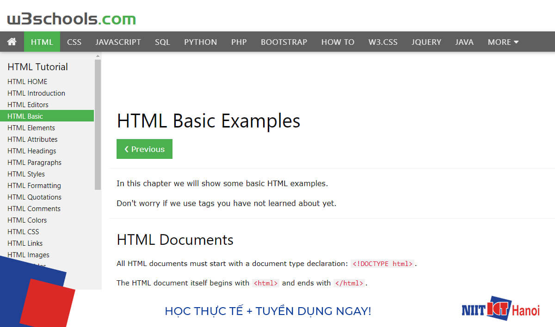The height and width of the screenshot is (327, 555).
Task: Click the home icon in the navbar
Action: pyautogui.click(x=12, y=42)
